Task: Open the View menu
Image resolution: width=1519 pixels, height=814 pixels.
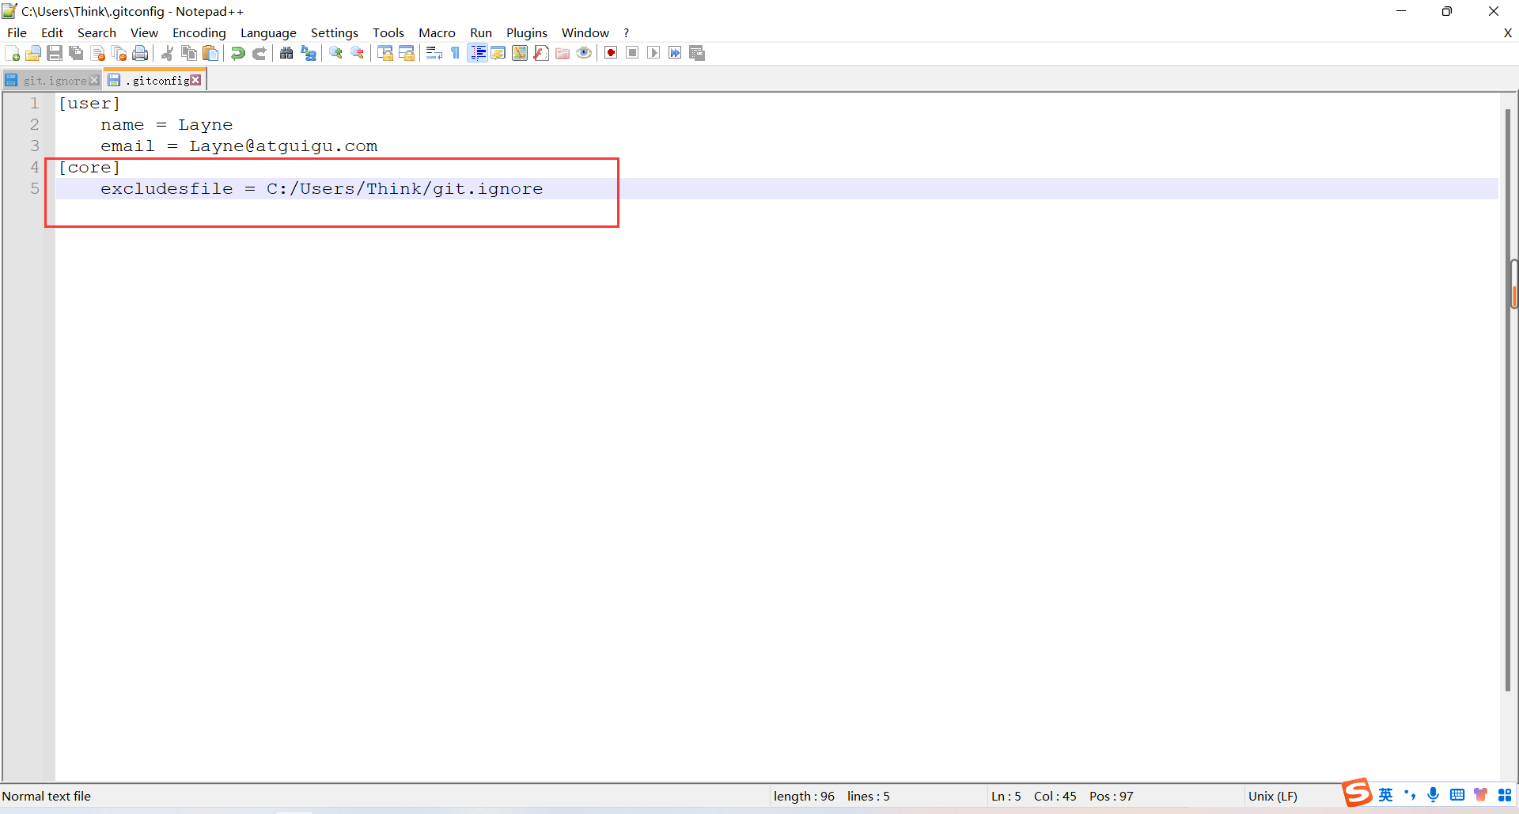Action: (144, 32)
